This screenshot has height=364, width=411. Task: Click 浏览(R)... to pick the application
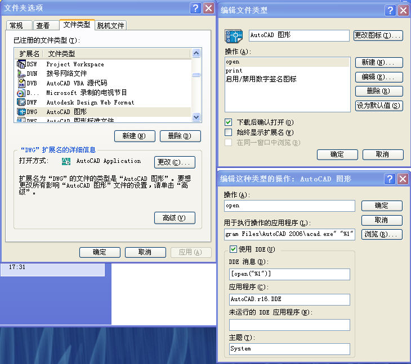click(x=382, y=234)
